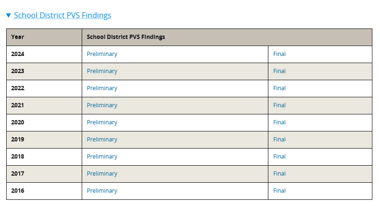Open the 2016 Final findings link

[279, 191]
